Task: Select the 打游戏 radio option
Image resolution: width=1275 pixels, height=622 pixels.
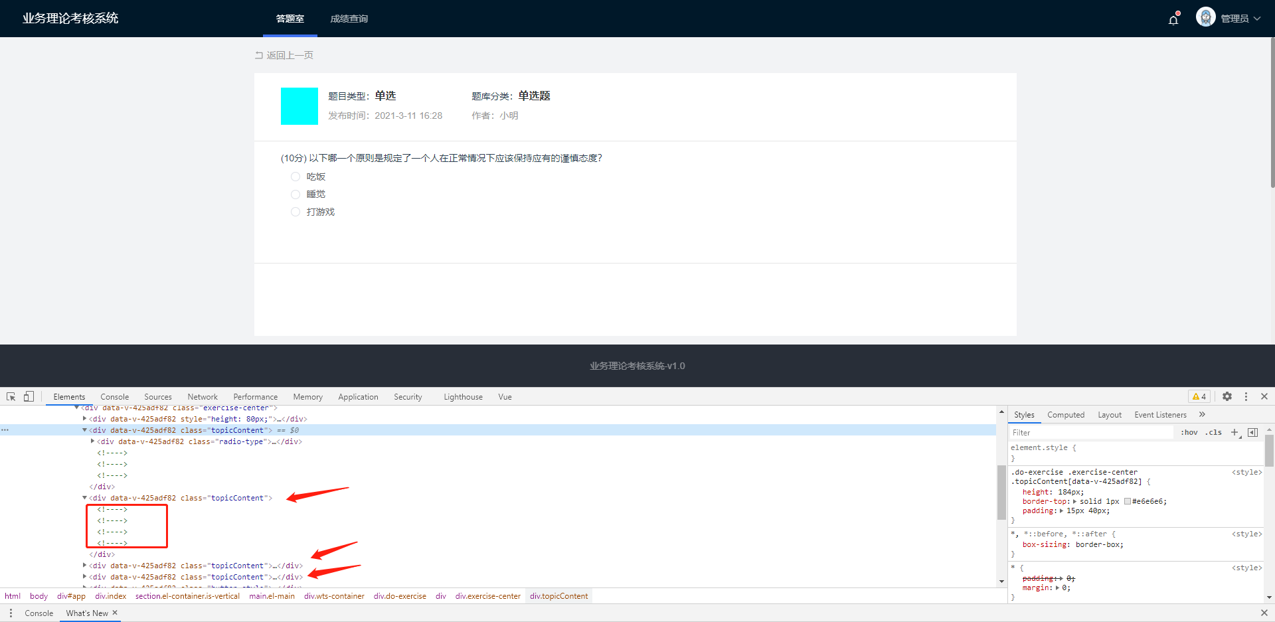Action: (x=296, y=212)
